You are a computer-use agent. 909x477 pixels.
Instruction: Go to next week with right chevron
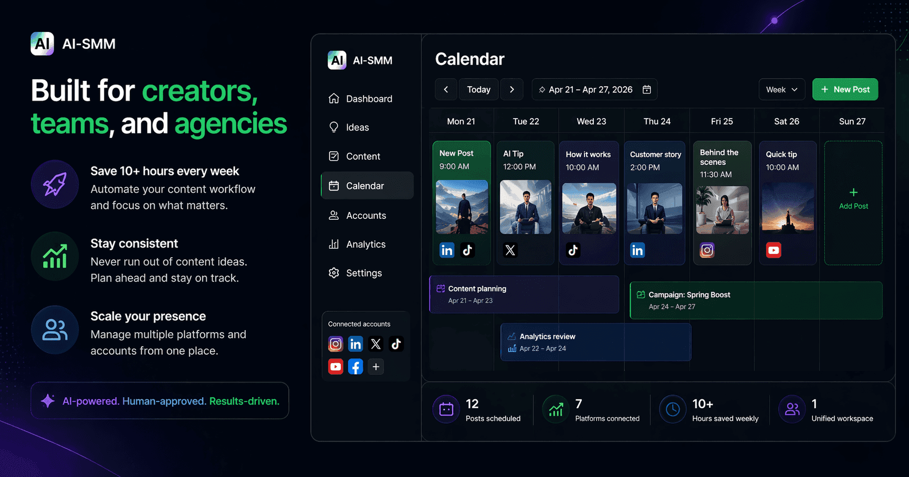click(x=512, y=90)
